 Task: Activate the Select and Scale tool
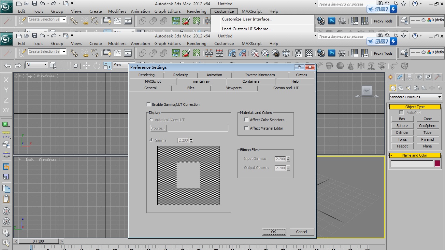coord(107,66)
